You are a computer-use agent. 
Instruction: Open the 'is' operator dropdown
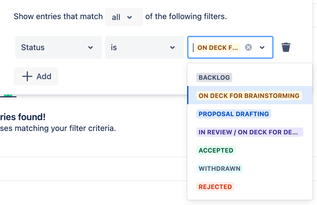(144, 48)
